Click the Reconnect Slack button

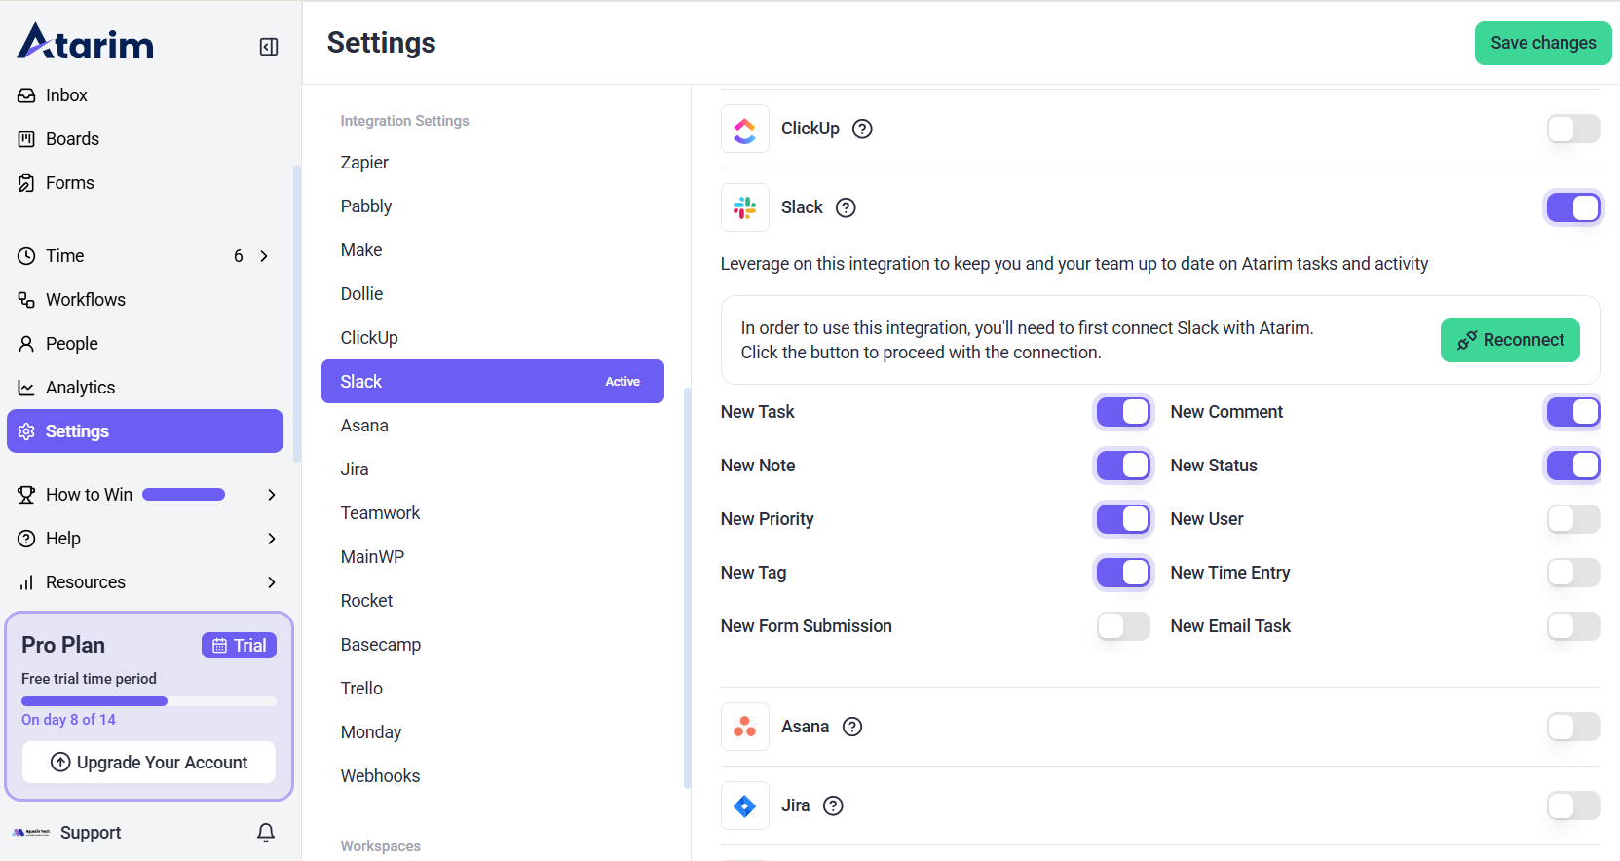click(x=1509, y=340)
